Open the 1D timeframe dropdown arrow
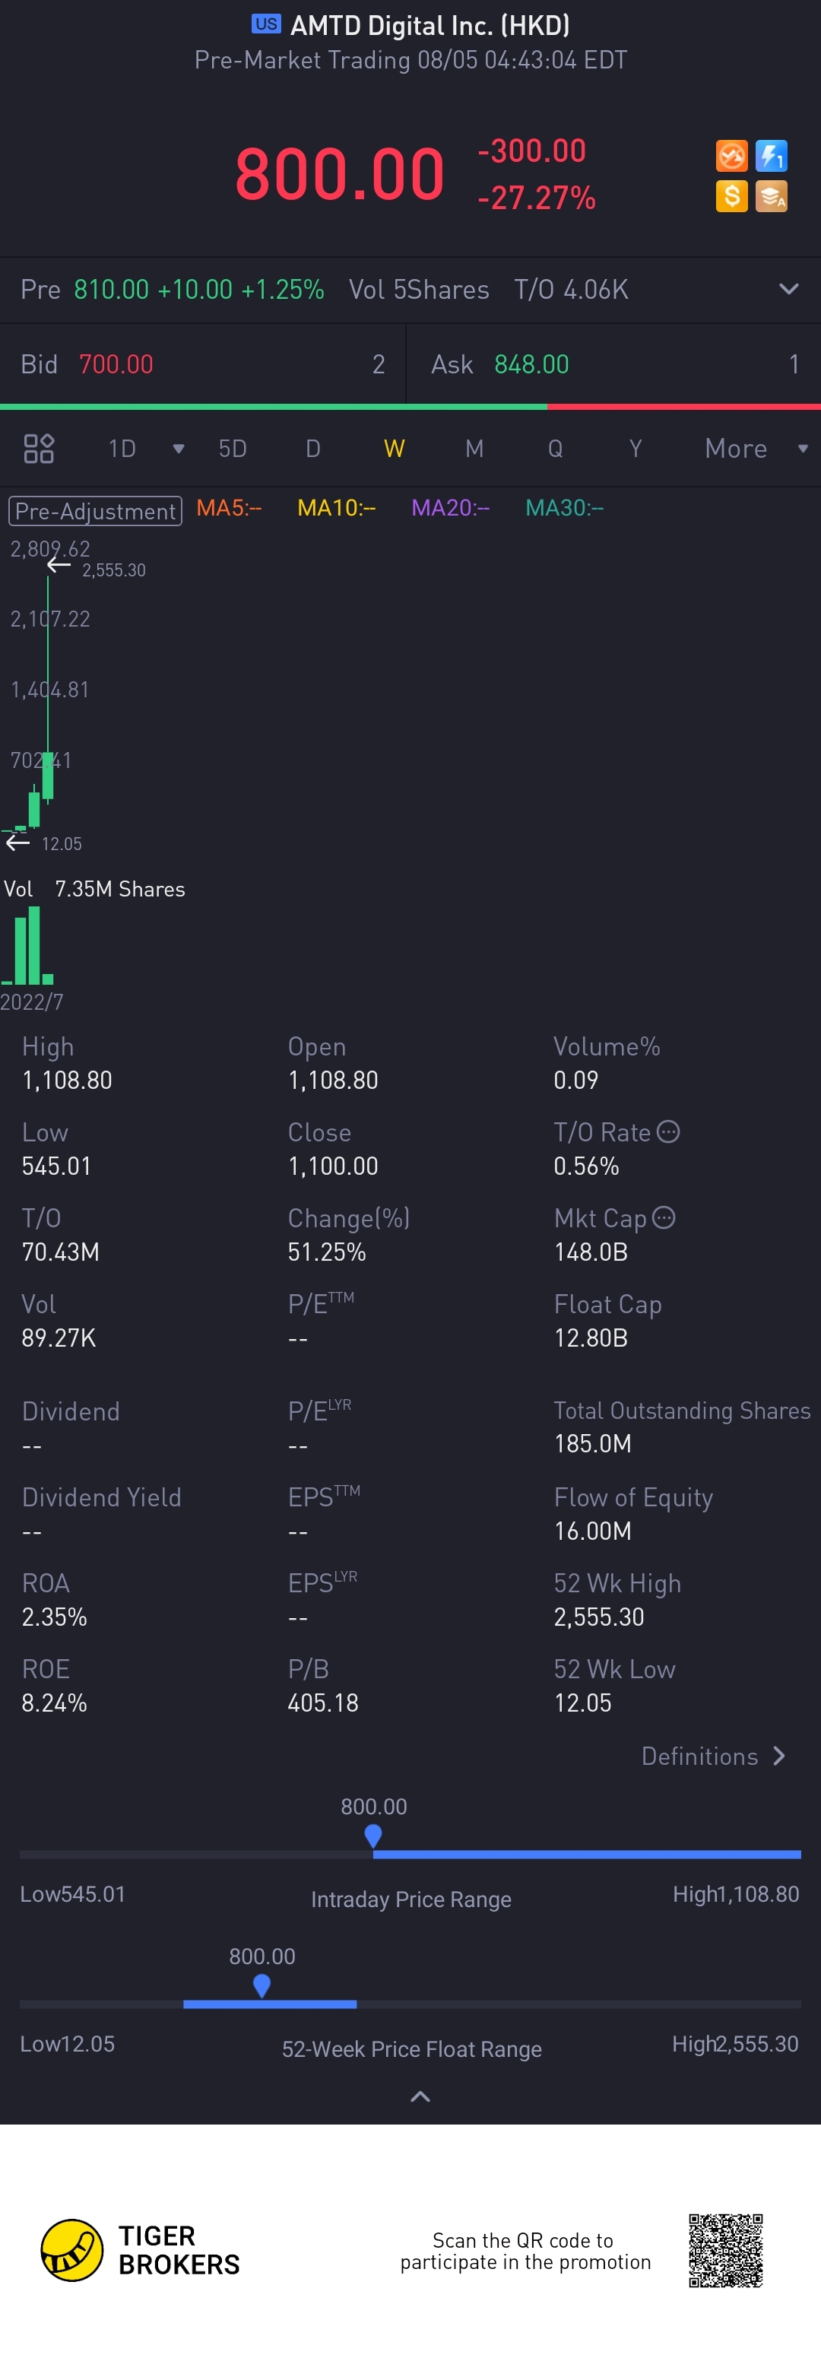This screenshot has width=821, height=2377. coord(178,449)
